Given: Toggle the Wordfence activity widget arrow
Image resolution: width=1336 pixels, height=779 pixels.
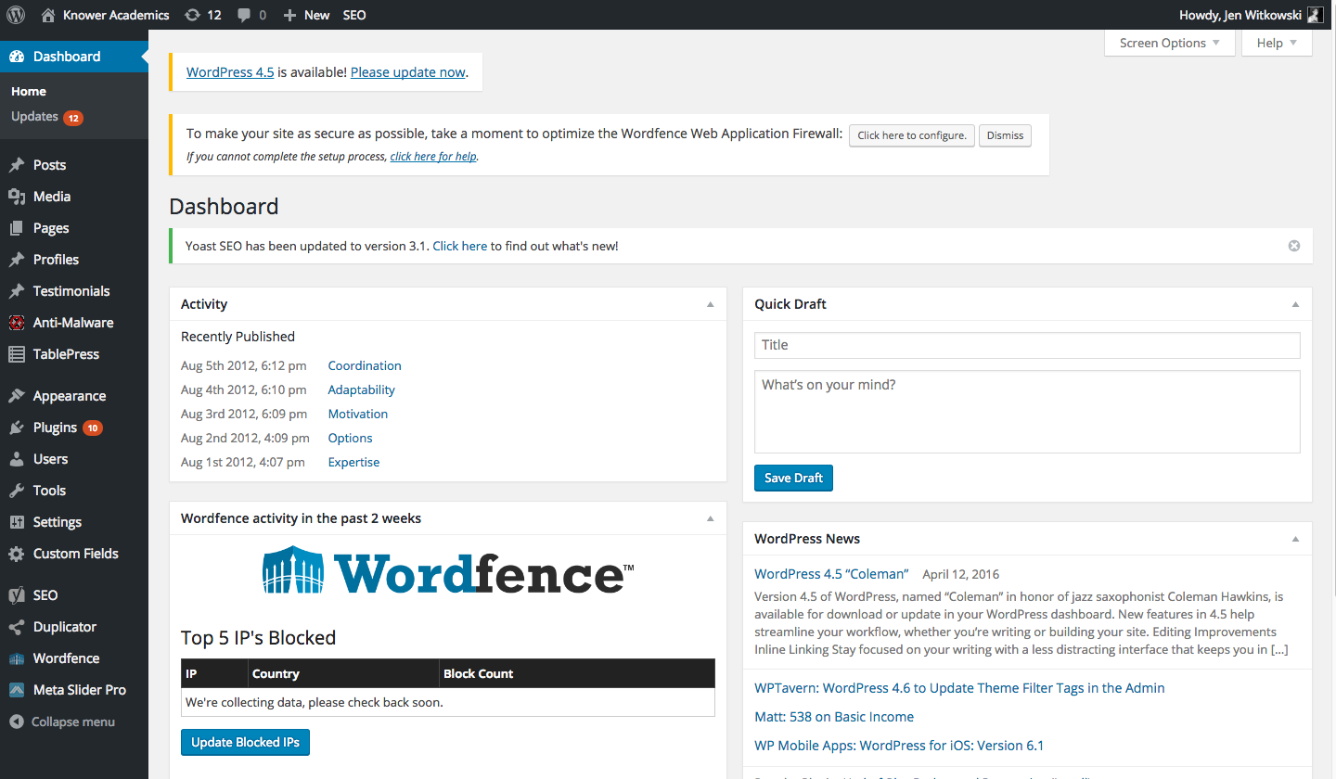Looking at the screenshot, I should coord(711,518).
